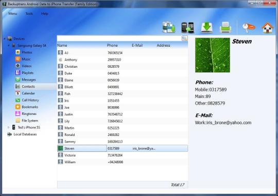Click Other:0828579 in the details panel
This screenshot has width=278, height=196.
[x=210, y=103]
